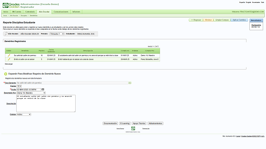
Task: Open the Periodo dropdown showing Trimestre 1
Action: [57, 34]
